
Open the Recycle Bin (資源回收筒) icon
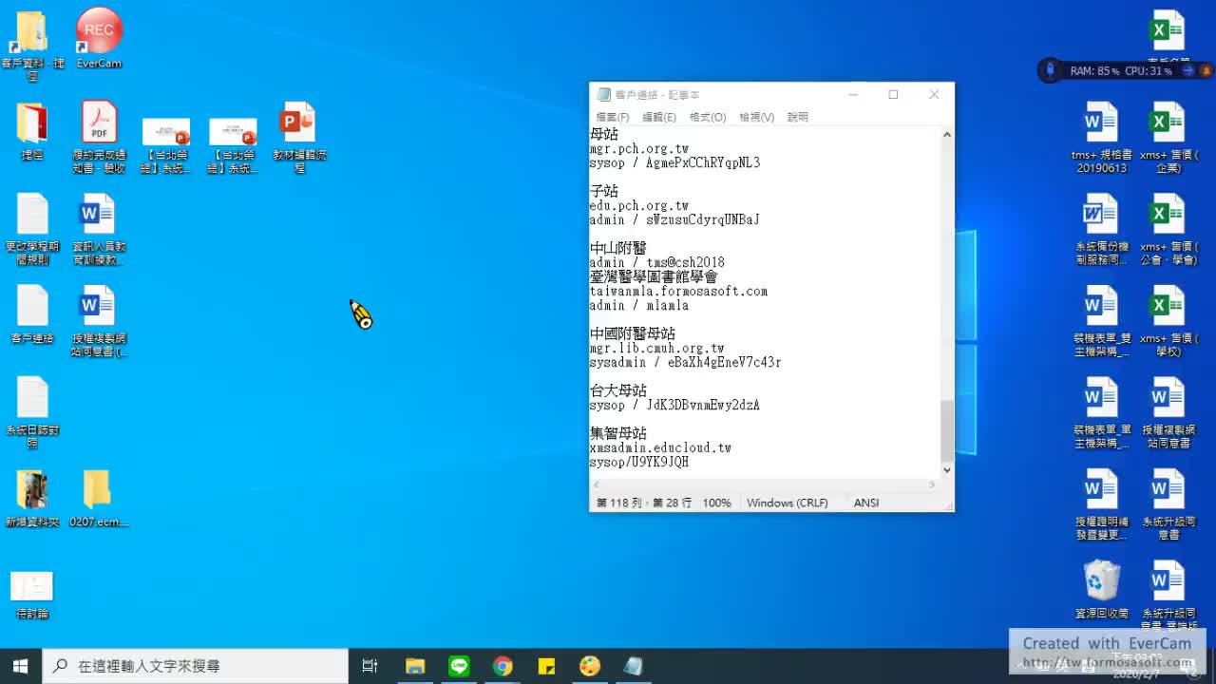point(1101,581)
